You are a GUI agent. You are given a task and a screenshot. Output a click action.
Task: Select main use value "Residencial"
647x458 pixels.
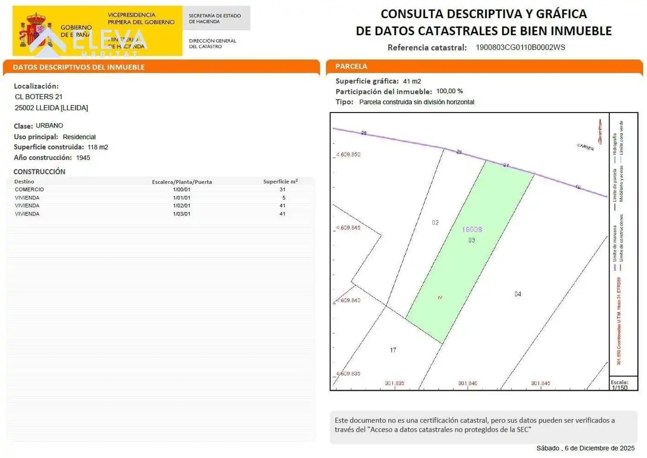click(x=79, y=137)
